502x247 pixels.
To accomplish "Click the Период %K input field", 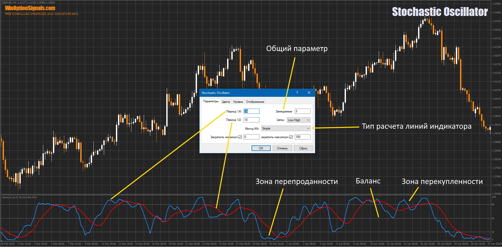I will tap(251, 111).
